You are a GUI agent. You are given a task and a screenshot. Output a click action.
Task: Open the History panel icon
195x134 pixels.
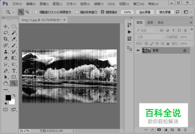[x=129, y=25]
